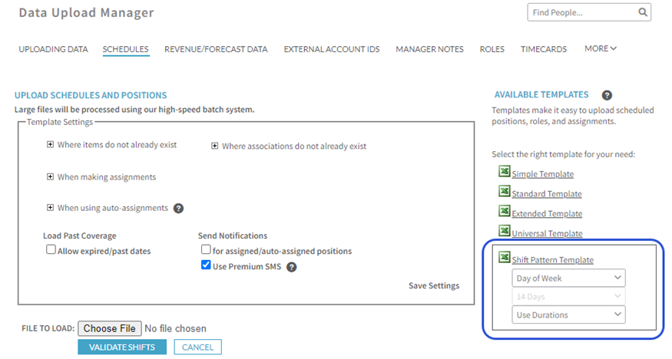Click Validate Shifts button

pyautogui.click(x=122, y=347)
